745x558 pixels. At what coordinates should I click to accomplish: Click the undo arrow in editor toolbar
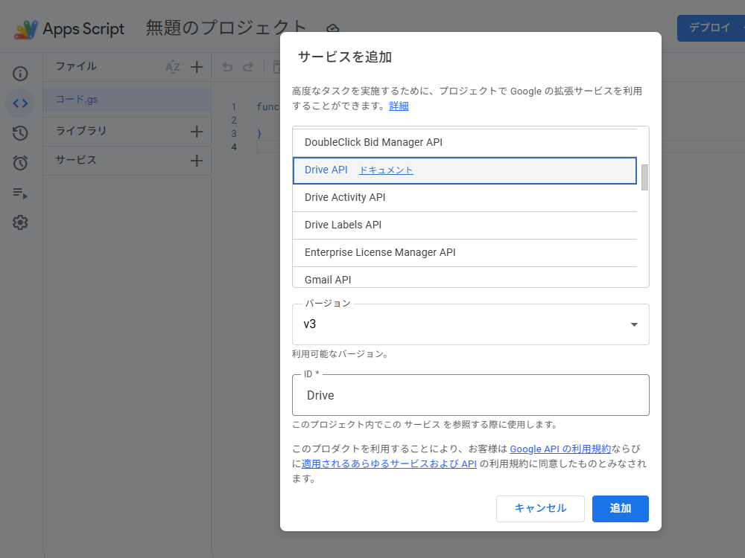227,67
